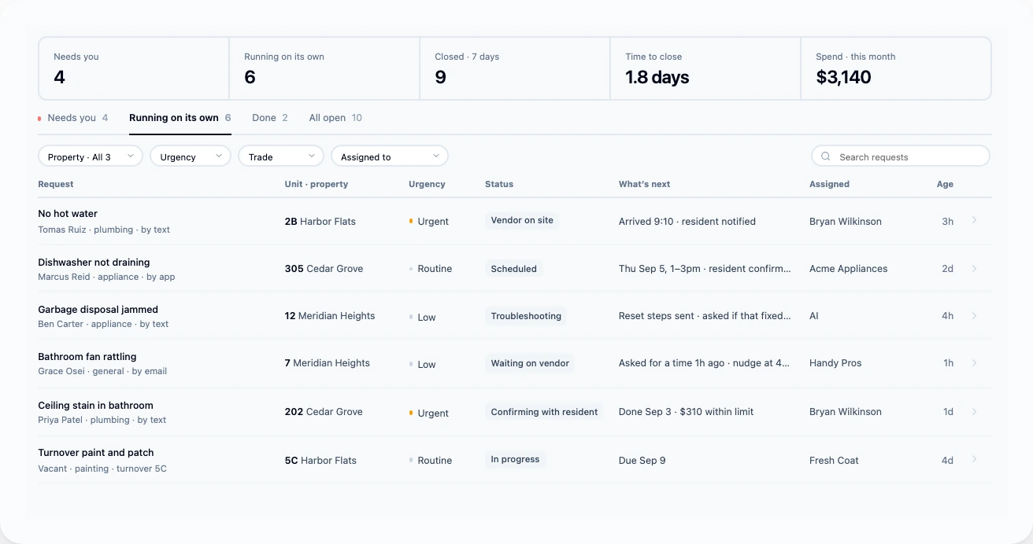Sort by the Request column header
Viewport: 1033px width, 544px height.
(x=56, y=184)
